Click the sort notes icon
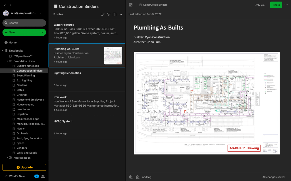291x181 pixels. click(x=103, y=14)
